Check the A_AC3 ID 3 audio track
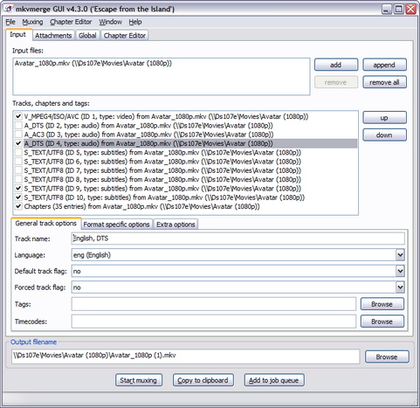This screenshot has width=420, height=408. pos(18,135)
